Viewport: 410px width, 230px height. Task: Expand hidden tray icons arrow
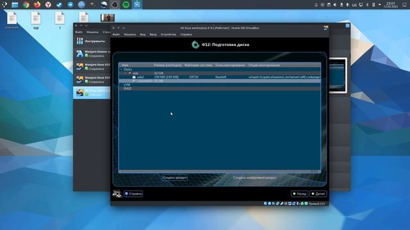[380, 4]
